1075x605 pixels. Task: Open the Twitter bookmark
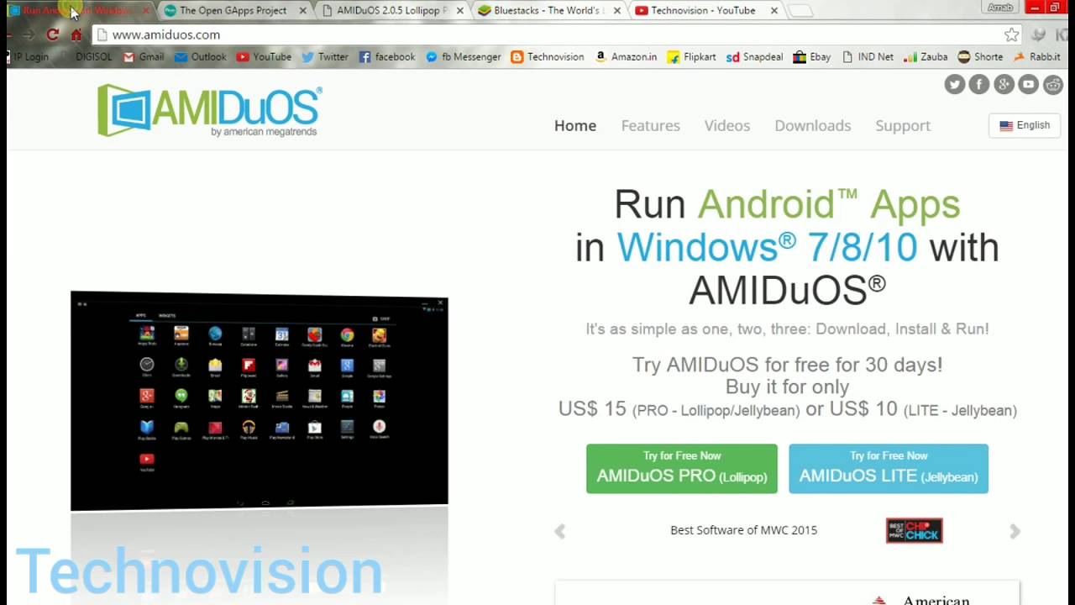(x=324, y=56)
